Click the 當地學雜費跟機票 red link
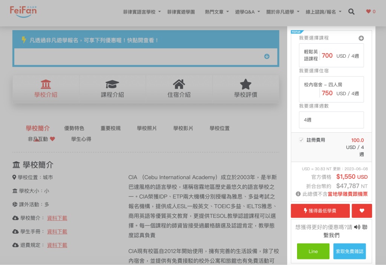 [348, 194]
